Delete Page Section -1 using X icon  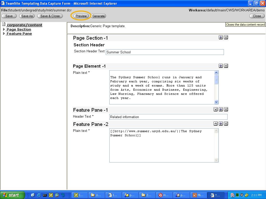[226, 37]
